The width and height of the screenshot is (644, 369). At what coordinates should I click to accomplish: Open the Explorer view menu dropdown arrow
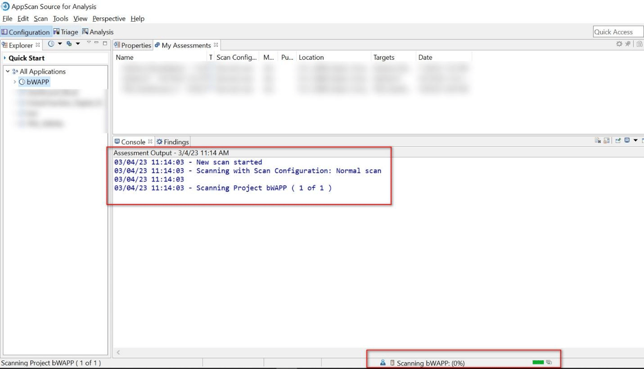[x=89, y=42]
